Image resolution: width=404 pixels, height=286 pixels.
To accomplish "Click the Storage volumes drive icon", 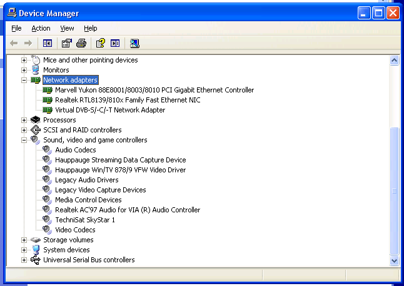I will [x=36, y=240].
